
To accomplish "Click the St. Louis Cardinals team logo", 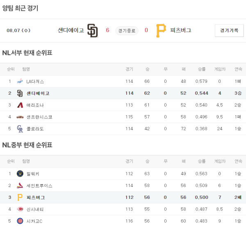I will 20,186.
